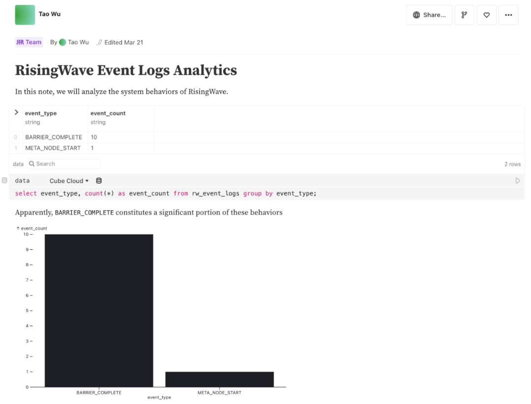The width and height of the screenshot is (531, 404).
Task: Click Edited Mar 21 text
Action: tap(123, 42)
